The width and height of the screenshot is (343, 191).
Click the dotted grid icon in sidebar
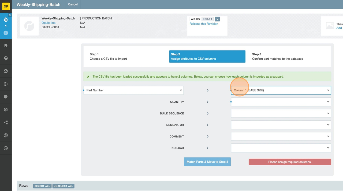[x=6, y=84]
